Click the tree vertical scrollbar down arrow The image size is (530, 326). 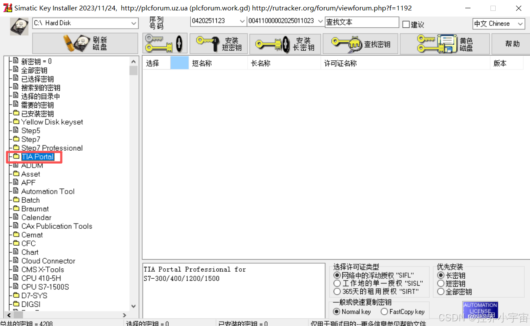(133, 306)
